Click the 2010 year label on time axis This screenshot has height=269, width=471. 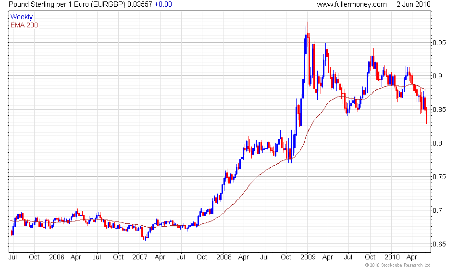click(392, 257)
